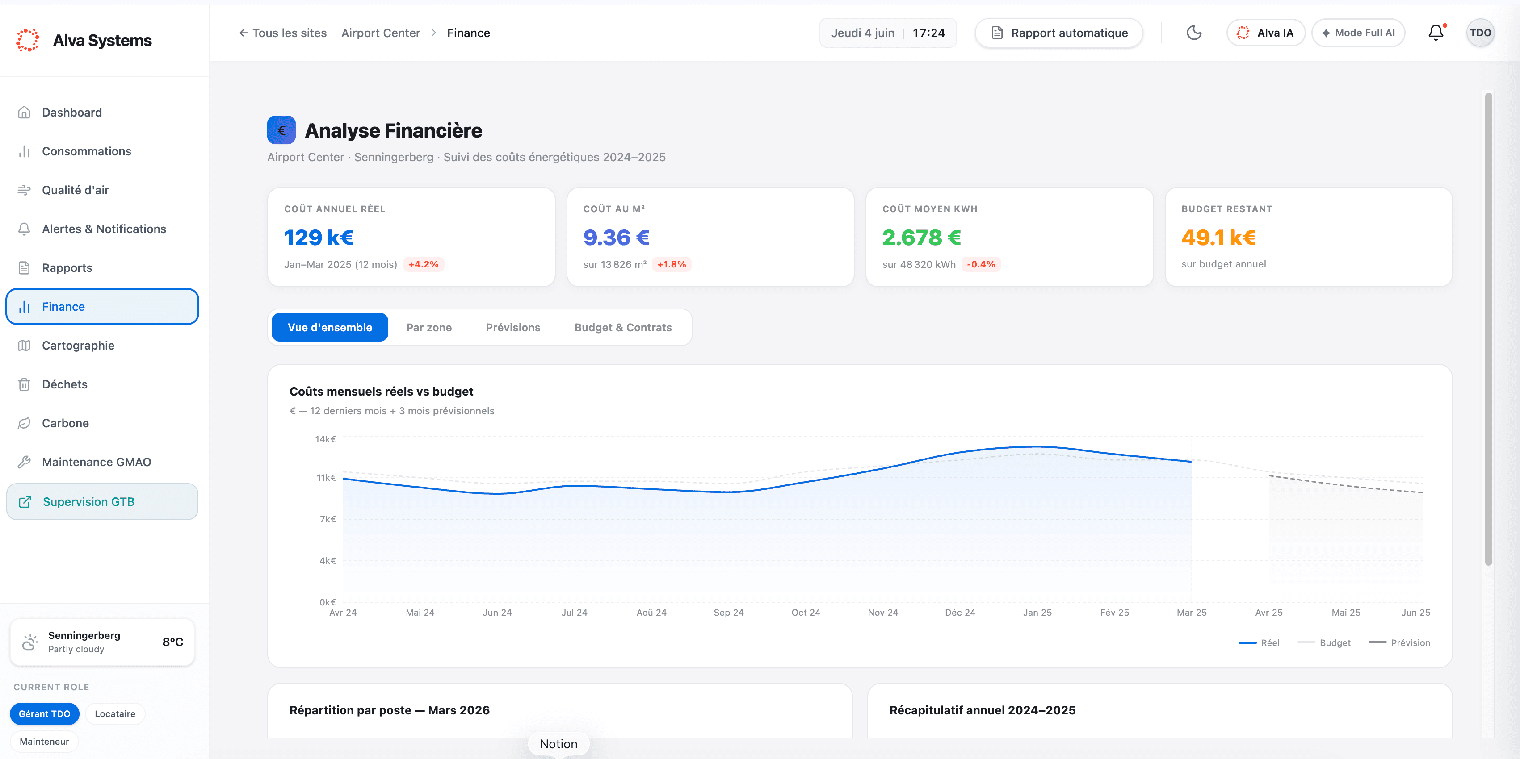Open the TDO user avatar menu
The width and height of the screenshot is (1520, 759).
tap(1480, 33)
